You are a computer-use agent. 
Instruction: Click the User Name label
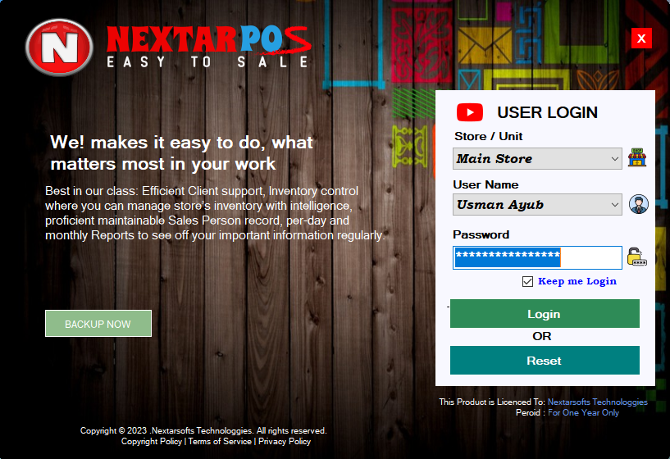[x=485, y=184]
